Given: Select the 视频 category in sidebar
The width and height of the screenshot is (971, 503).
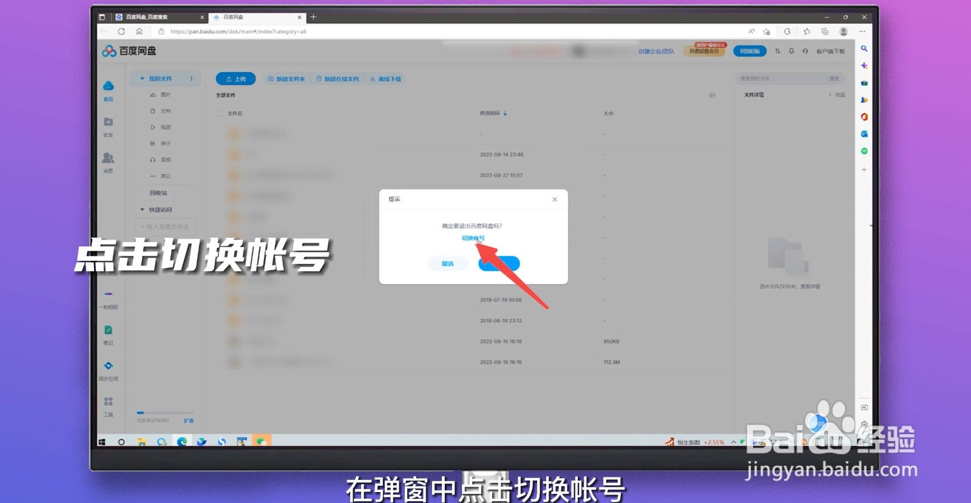Looking at the screenshot, I should click(161, 127).
